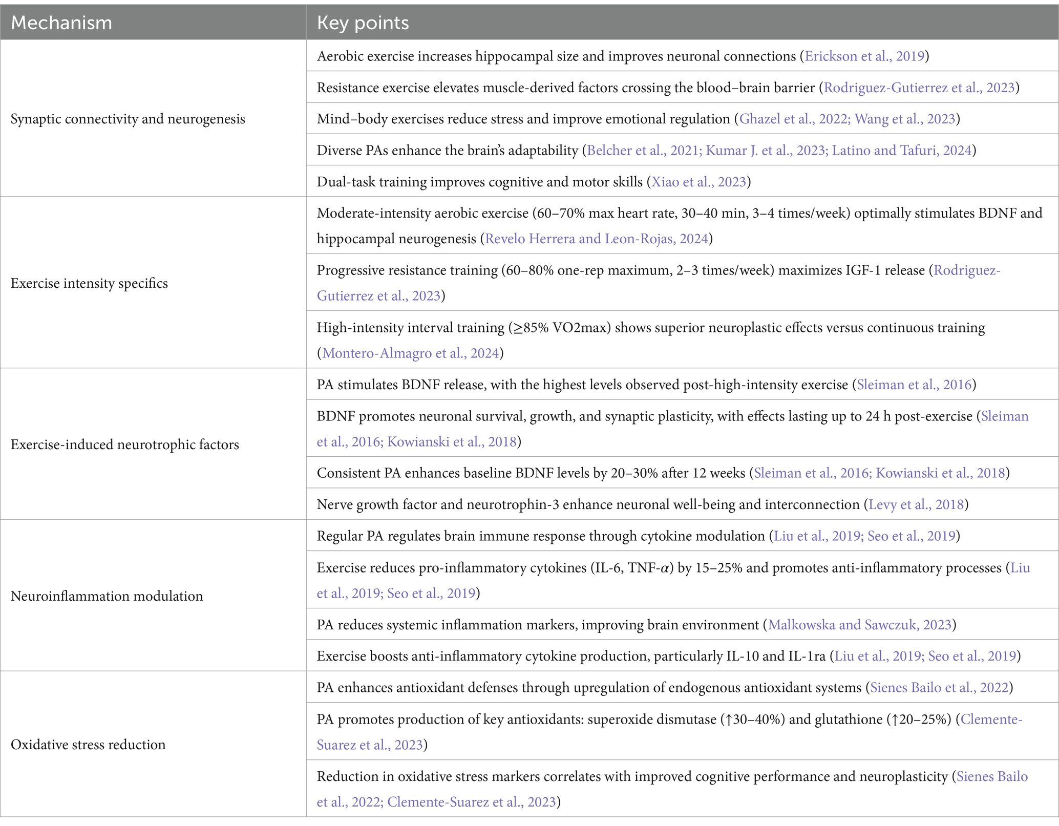The height and width of the screenshot is (826, 1059).
Task: Click Clemente-Suarez 2023 citation in last table row
Action: 472,801
